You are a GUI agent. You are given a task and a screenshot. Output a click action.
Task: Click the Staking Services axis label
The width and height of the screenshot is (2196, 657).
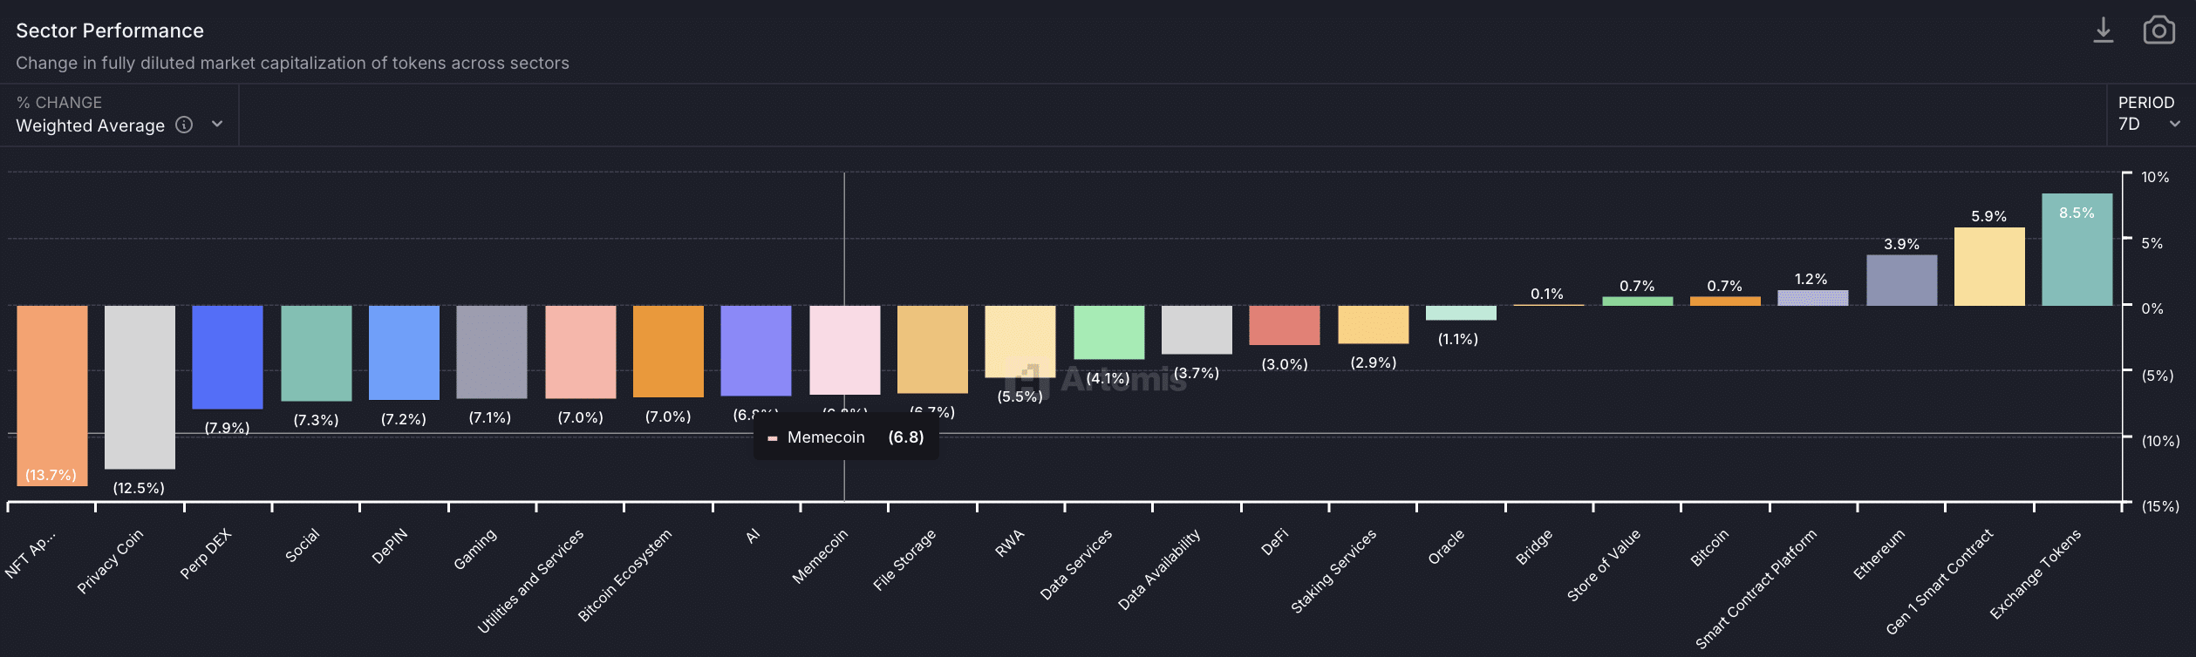point(1333,572)
